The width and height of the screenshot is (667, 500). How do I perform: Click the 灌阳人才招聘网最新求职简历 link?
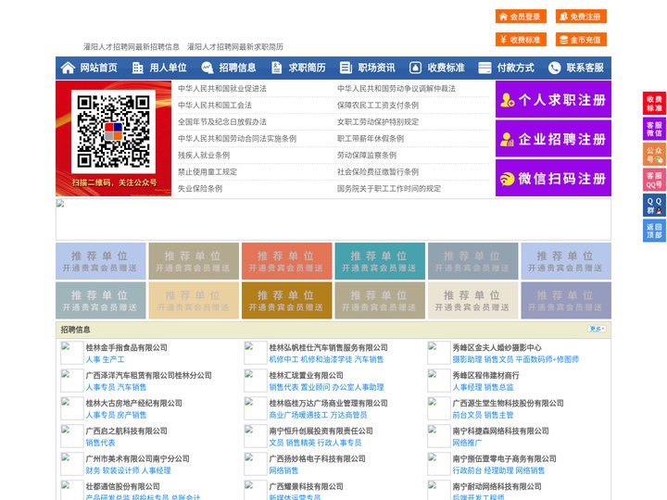[x=235, y=47]
